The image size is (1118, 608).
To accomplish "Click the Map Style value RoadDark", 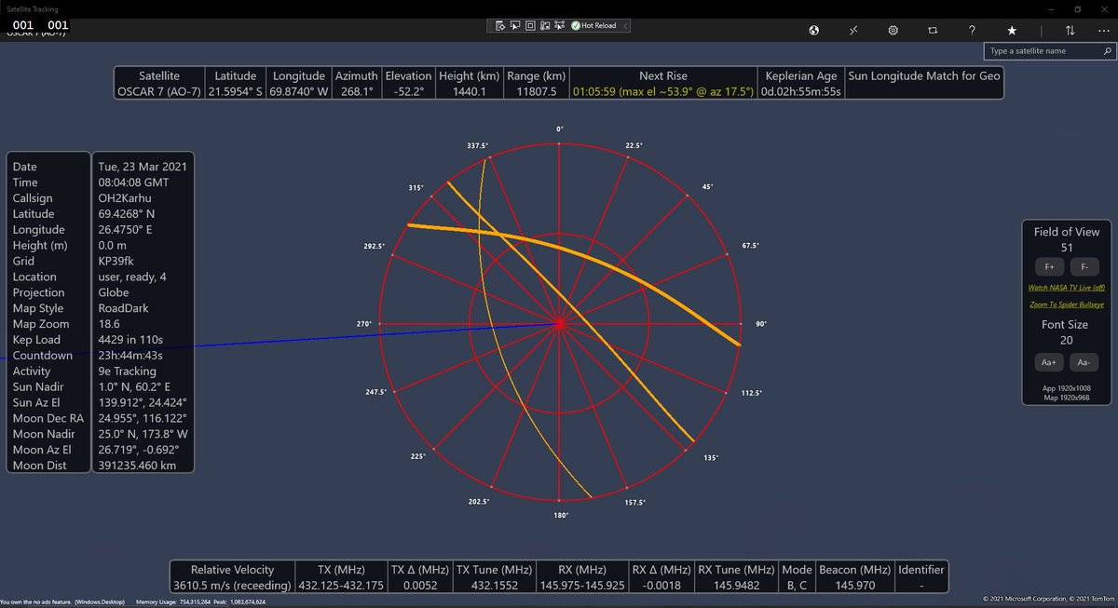I will point(123,308).
